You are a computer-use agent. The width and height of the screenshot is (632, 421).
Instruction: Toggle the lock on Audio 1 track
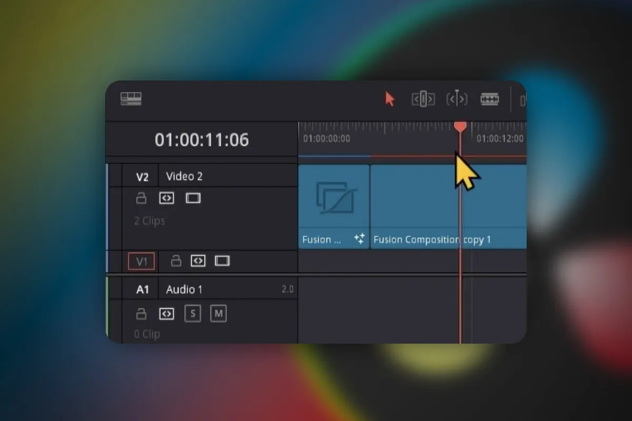pyautogui.click(x=141, y=314)
